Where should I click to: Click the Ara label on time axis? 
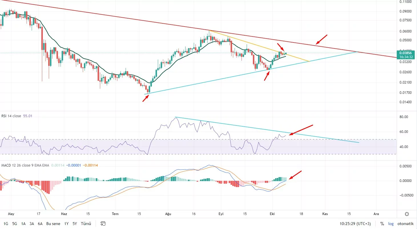(376, 214)
